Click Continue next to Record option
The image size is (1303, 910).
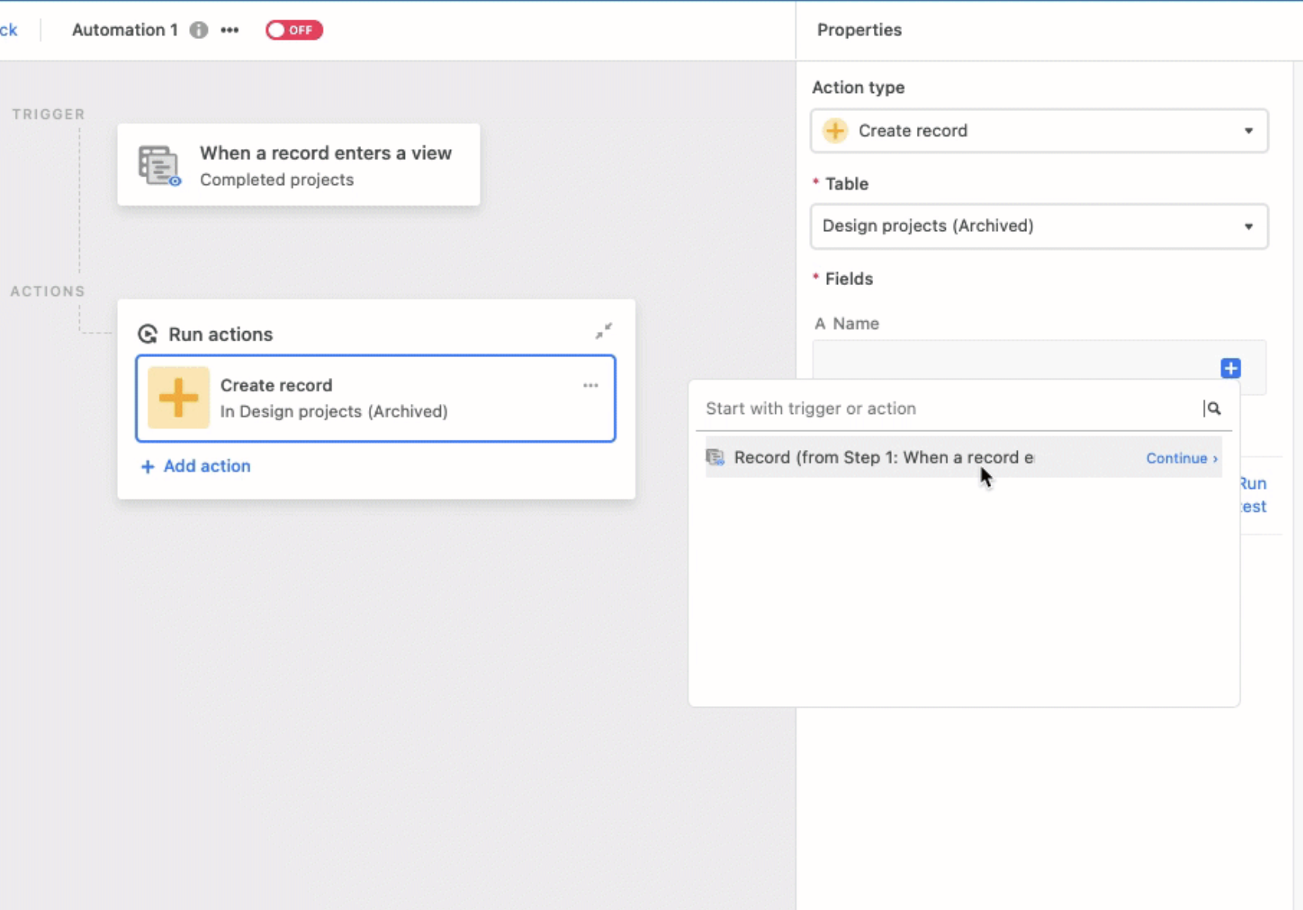point(1181,459)
